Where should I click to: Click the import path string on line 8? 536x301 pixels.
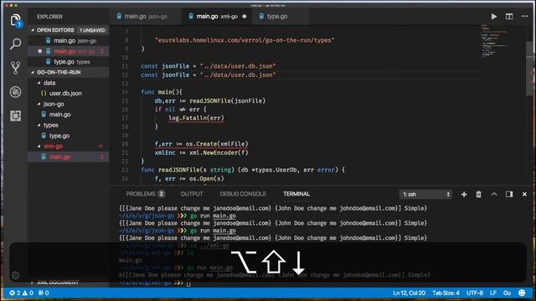(x=245, y=40)
